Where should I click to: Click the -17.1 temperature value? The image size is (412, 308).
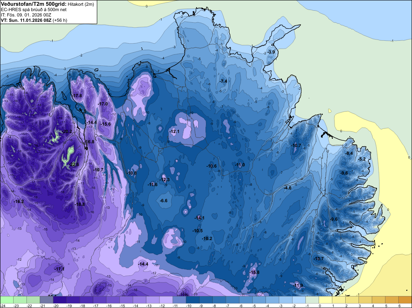59,269
